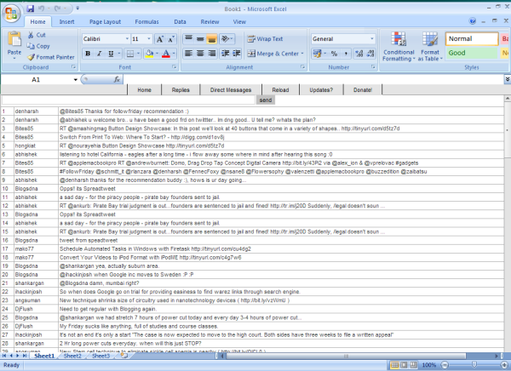Toggle italic formatting
511x371 pixels.
100,54
